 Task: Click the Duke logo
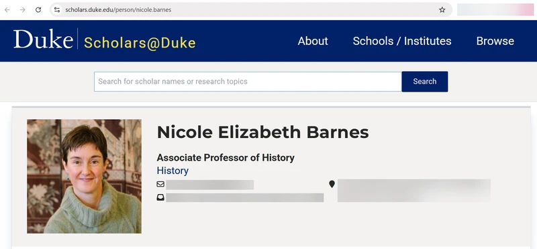coord(43,39)
